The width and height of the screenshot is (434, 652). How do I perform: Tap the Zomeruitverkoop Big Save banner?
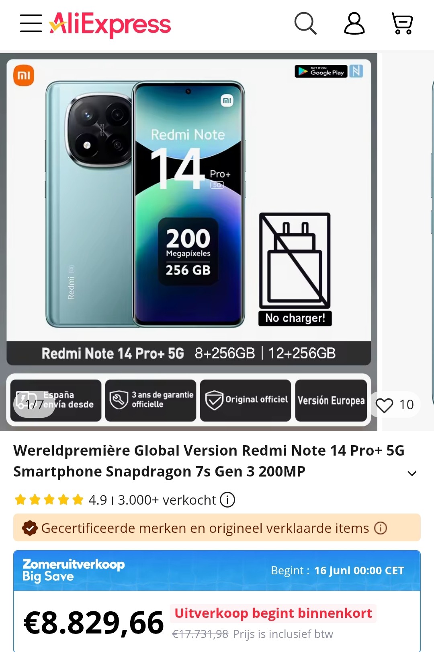click(217, 571)
